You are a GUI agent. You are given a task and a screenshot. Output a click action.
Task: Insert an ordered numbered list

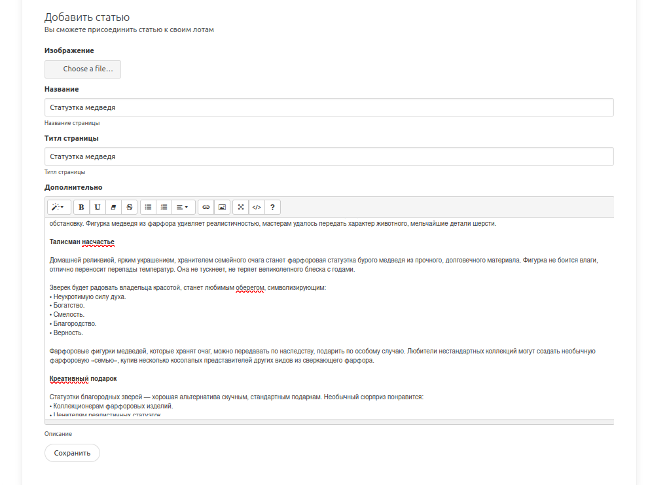point(164,207)
